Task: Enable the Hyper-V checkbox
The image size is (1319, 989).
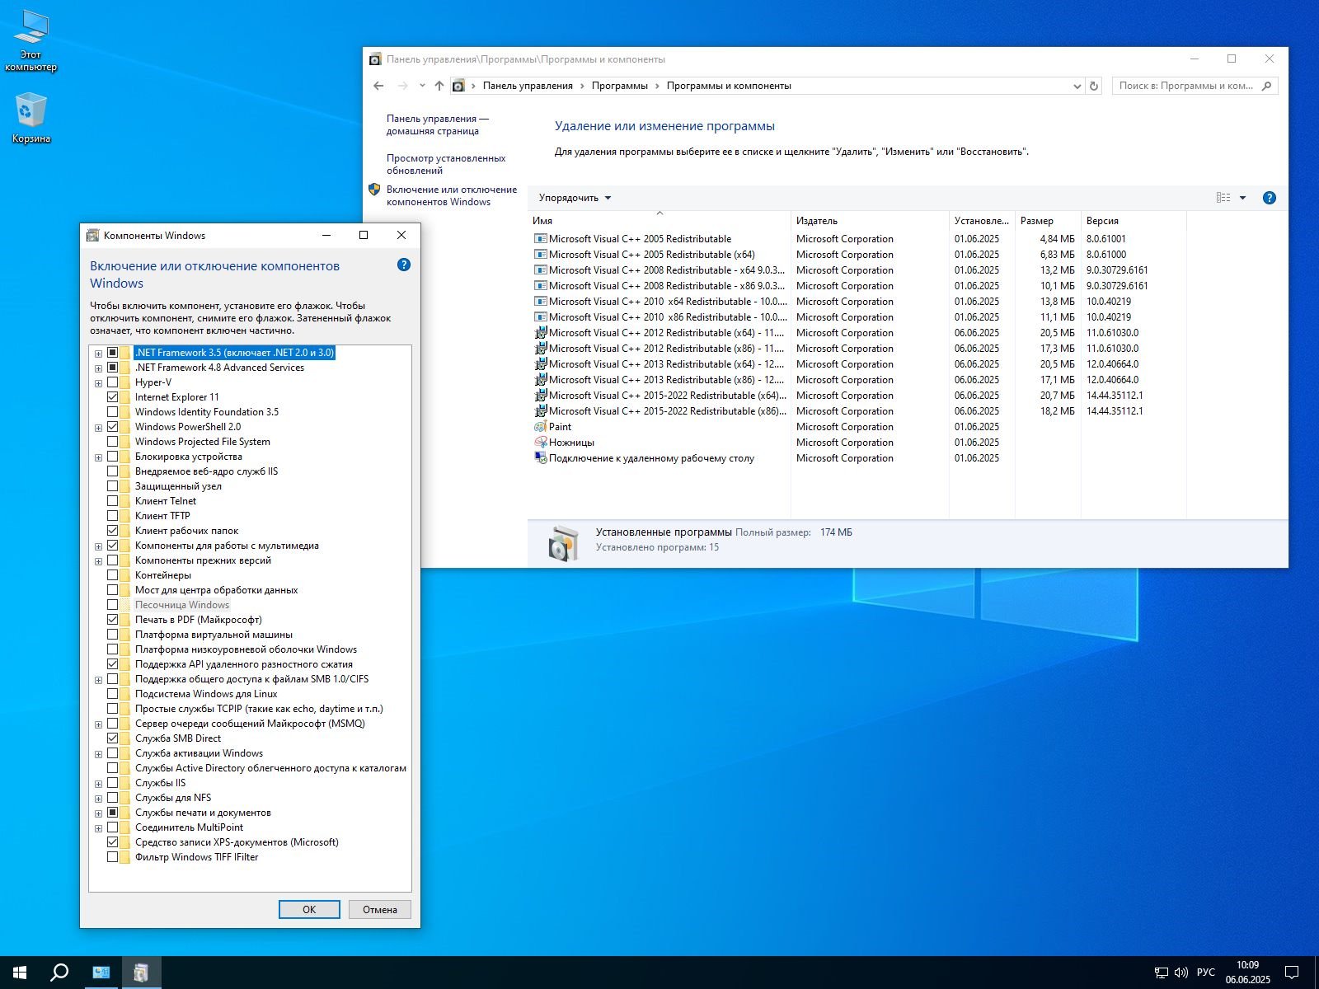Action: pos(113,382)
